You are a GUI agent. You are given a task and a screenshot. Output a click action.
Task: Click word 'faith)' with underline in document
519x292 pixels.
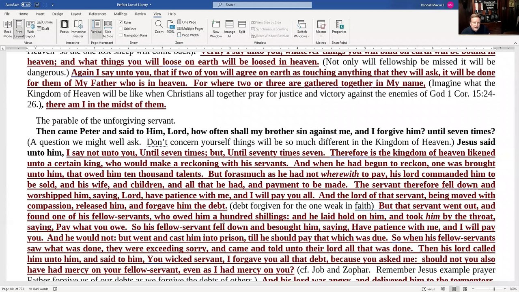pos(364,206)
